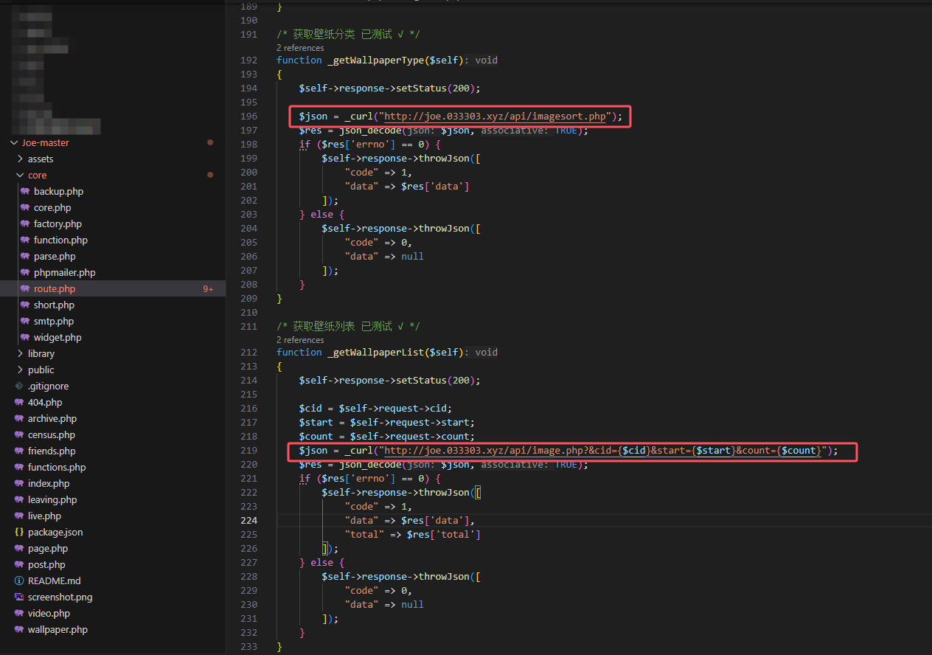Click the 9+ problems badge on route.php
This screenshot has height=655, width=932.
click(x=209, y=289)
